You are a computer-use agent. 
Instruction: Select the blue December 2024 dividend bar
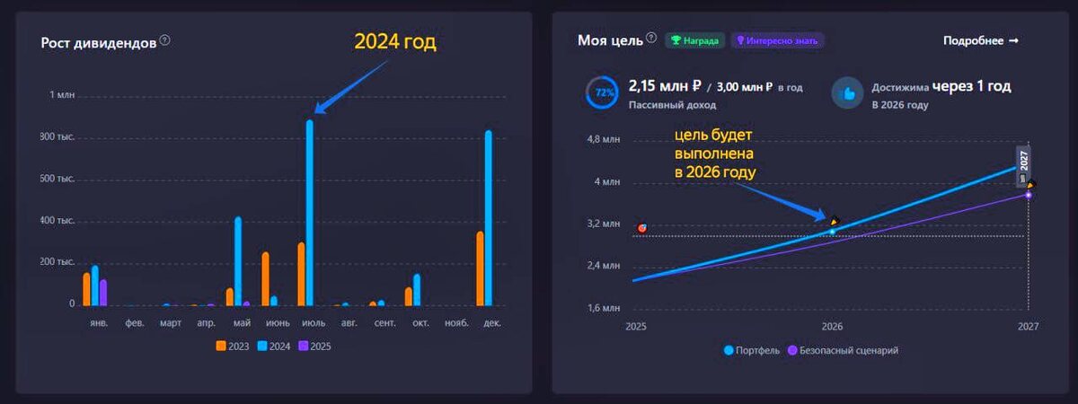(489, 218)
